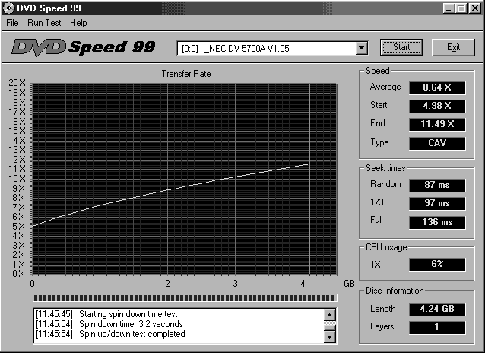Click the Exit button
The width and height of the screenshot is (485, 353).
tap(454, 47)
